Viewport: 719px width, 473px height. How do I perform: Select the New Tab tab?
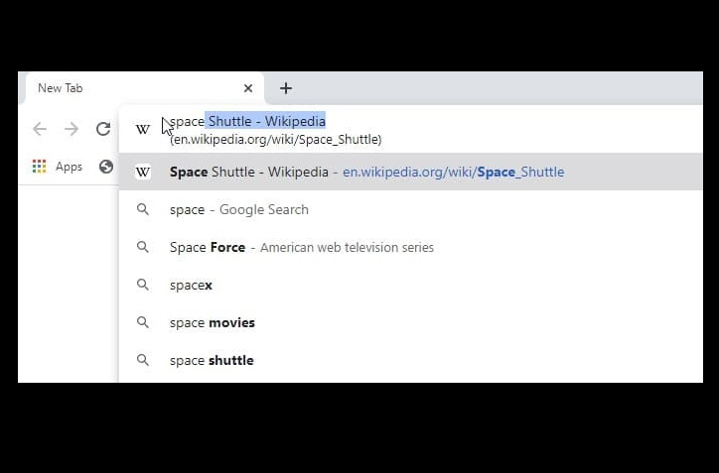[x=144, y=88]
